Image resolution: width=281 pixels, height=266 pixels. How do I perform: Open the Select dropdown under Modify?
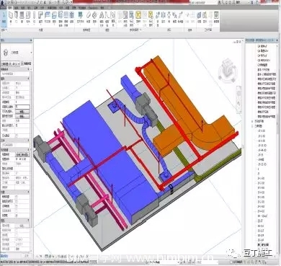pyautogui.click(x=4, y=30)
